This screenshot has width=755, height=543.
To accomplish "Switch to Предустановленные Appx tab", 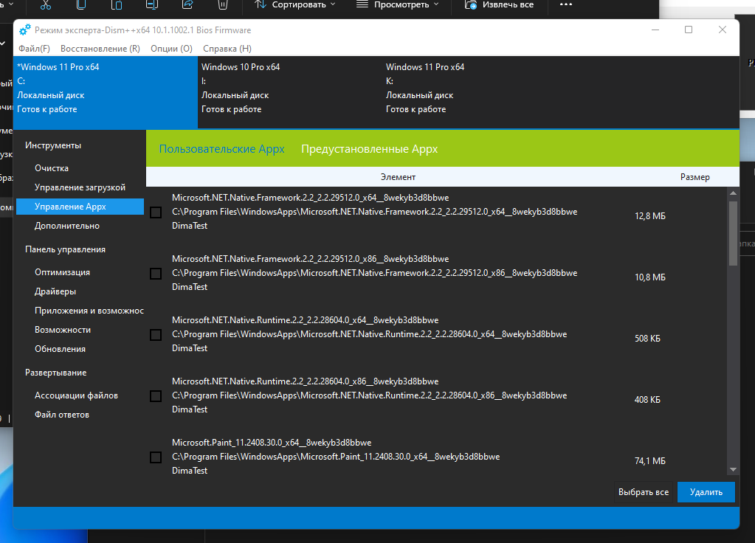I will tap(369, 149).
